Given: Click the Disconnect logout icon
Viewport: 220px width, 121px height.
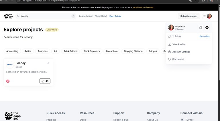Looking at the screenshot, I should (170, 59).
